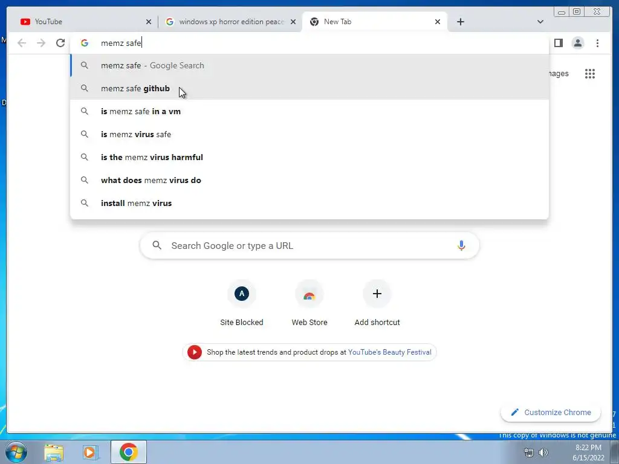Click the partially hidden Images link
This screenshot has height=464, width=619.
click(558, 73)
